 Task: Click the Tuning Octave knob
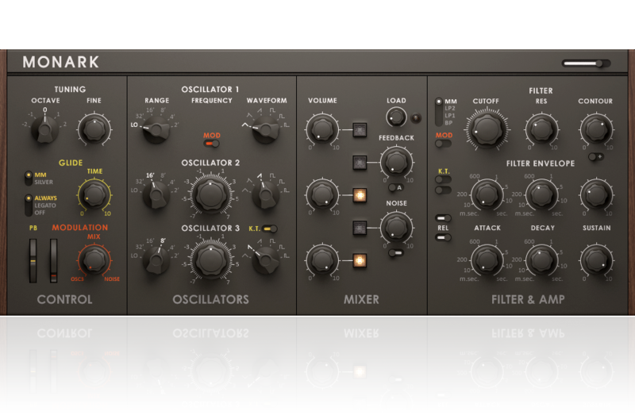coord(44,129)
